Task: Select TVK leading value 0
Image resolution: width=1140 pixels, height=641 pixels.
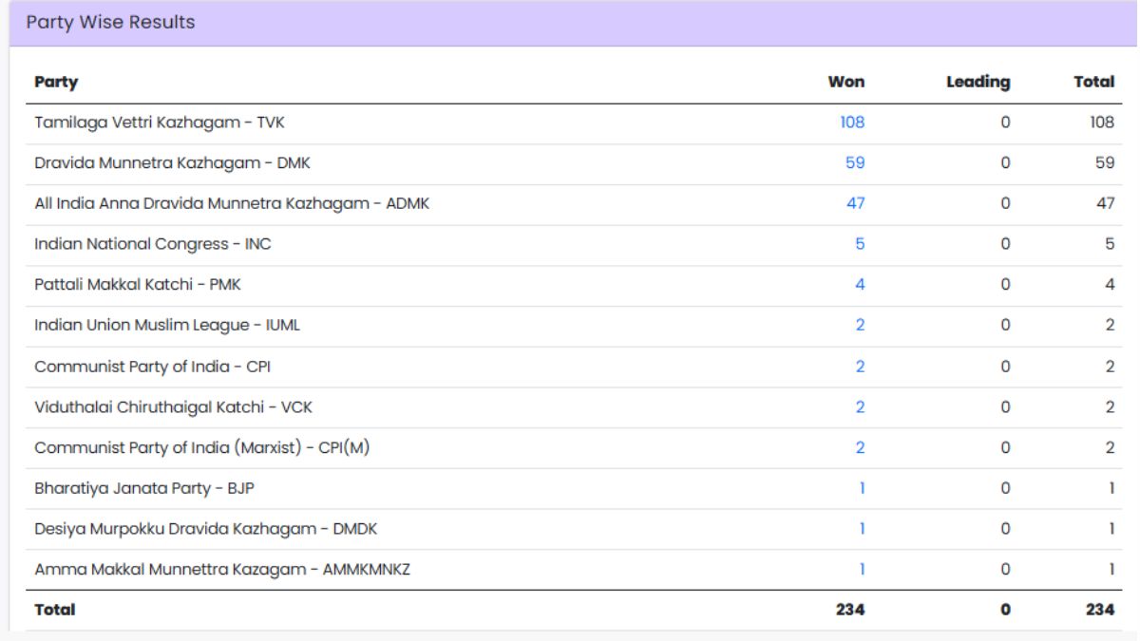Action: [1005, 123]
